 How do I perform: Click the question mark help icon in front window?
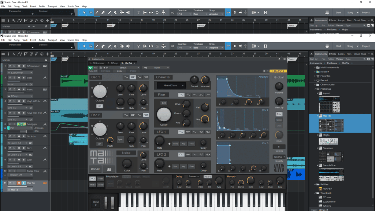[x=138, y=46]
